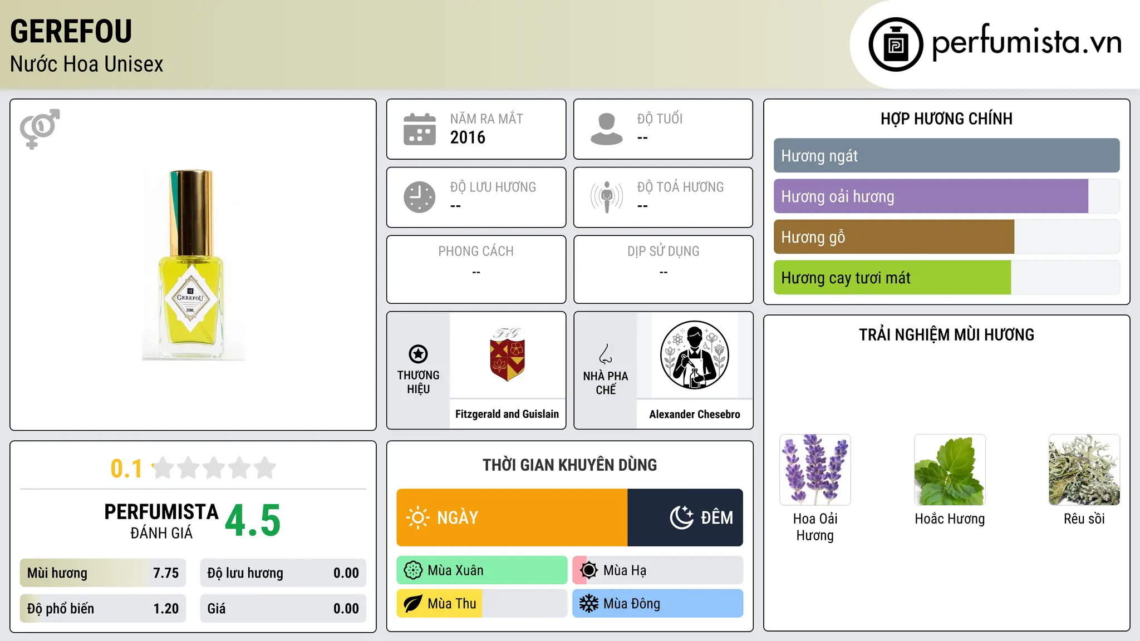Viewport: 1140px width, 641px height.
Task: Click the Độ tuổi label
Action: (x=660, y=119)
